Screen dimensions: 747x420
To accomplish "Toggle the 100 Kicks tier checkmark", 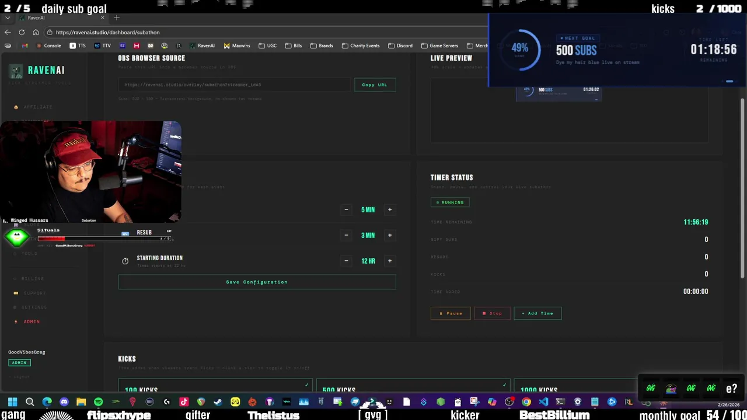I will coord(306,385).
